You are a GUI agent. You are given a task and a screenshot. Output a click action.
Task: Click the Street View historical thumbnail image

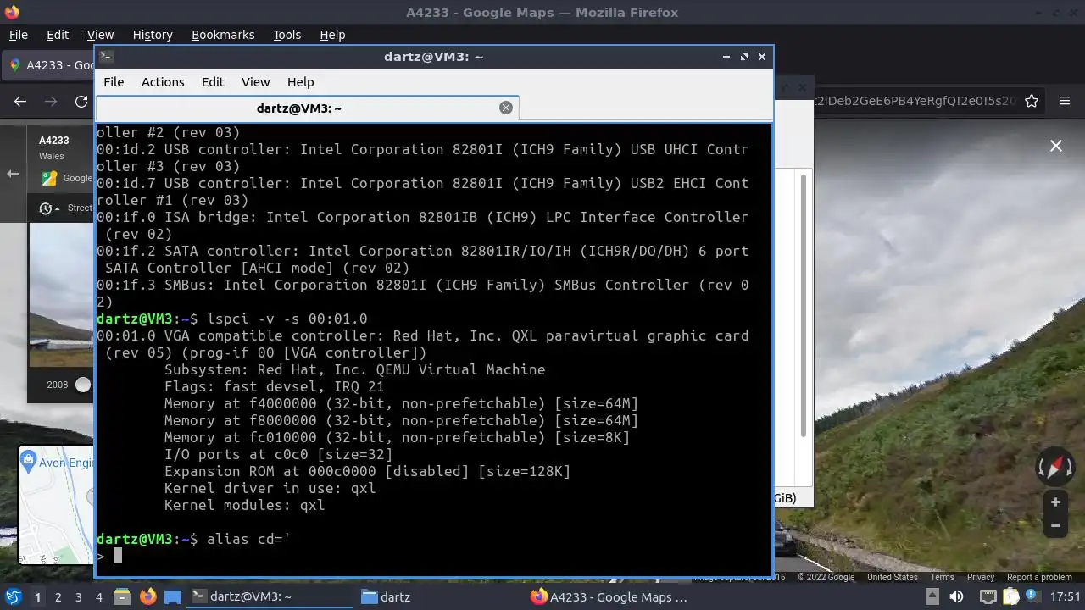click(x=61, y=293)
